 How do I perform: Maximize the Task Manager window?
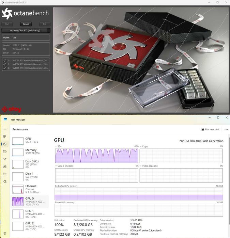tap(218, 117)
